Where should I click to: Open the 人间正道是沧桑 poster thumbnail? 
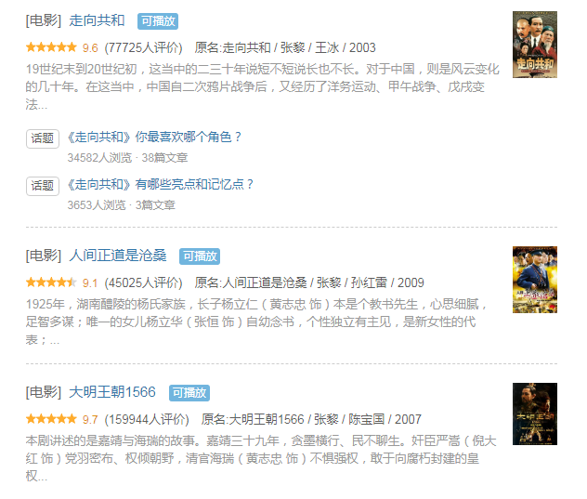pyautogui.click(x=535, y=280)
